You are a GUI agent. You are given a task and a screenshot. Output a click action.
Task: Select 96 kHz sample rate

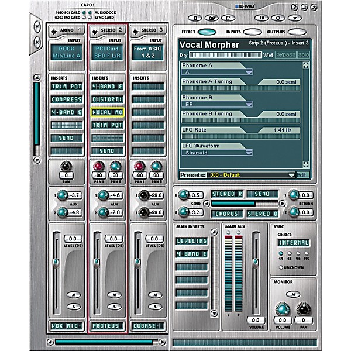[x=298, y=253]
